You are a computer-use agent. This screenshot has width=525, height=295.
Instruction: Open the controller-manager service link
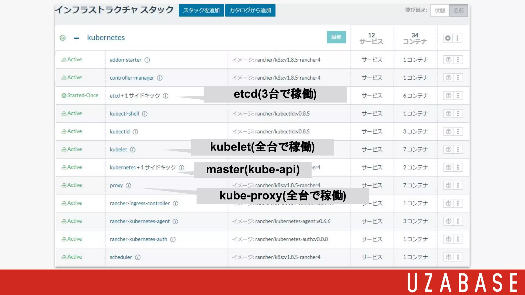tap(132, 78)
